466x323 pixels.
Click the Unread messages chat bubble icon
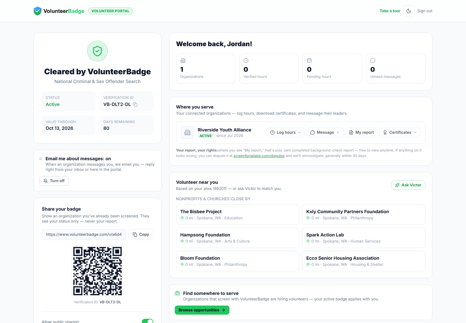tap(373, 60)
